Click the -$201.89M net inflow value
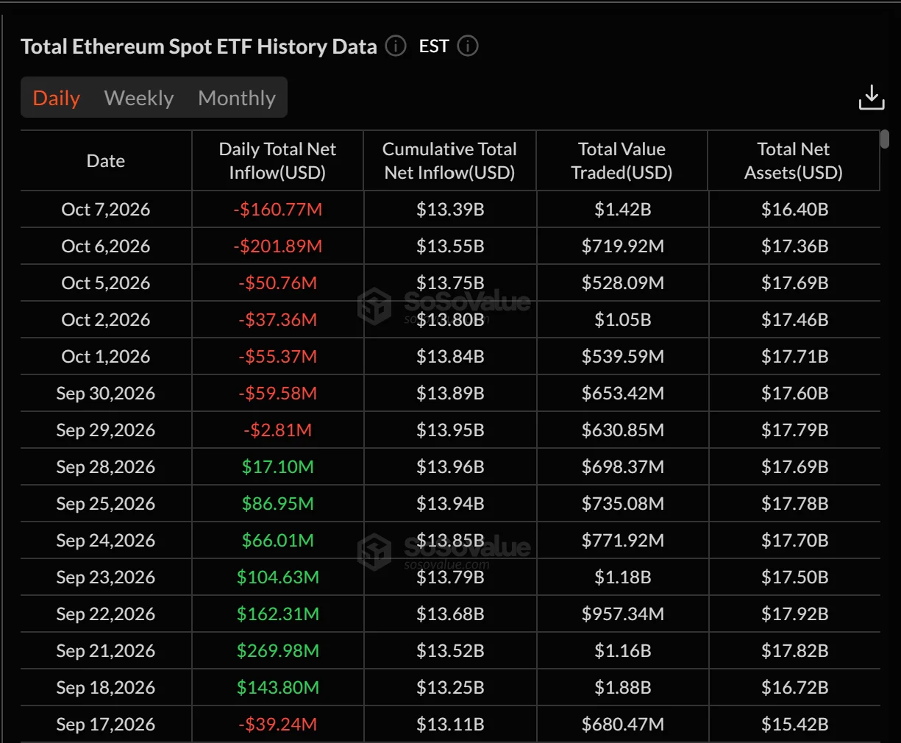This screenshot has width=901, height=743. coord(278,246)
